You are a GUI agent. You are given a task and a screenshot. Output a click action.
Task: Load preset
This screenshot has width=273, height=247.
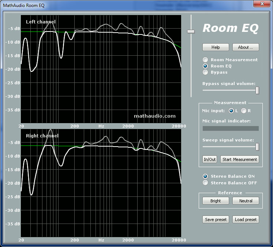(x=246, y=220)
